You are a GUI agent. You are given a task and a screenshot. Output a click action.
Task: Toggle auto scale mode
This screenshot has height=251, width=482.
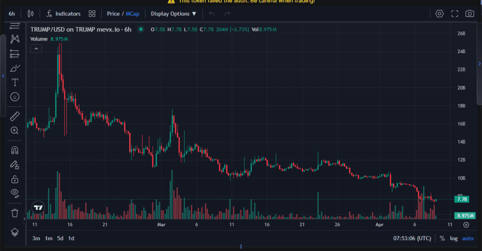467,238
